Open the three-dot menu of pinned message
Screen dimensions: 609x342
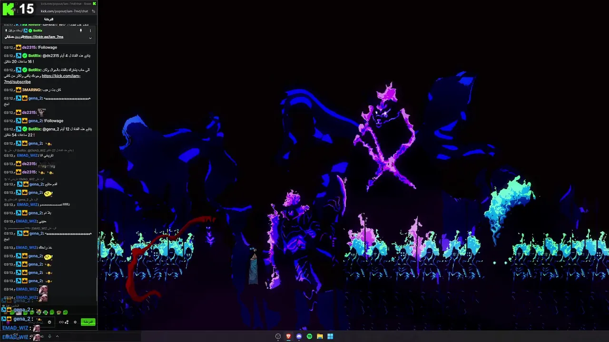(x=90, y=30)
